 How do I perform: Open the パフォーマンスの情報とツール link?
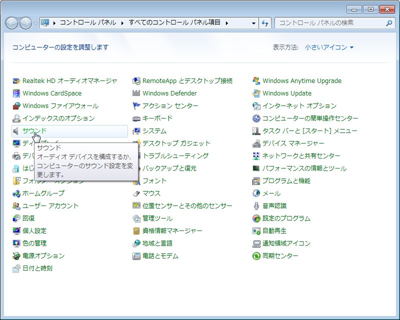point(304,168)
